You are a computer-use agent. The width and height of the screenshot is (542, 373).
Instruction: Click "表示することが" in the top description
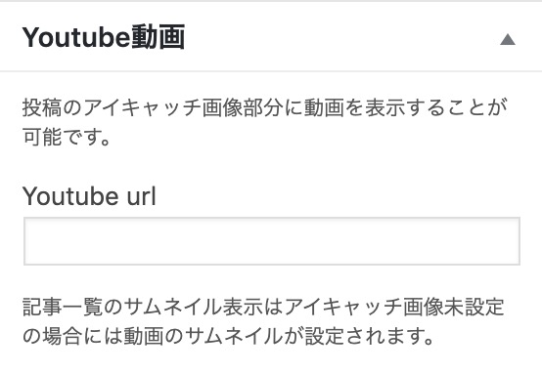[x=437, y=107]
